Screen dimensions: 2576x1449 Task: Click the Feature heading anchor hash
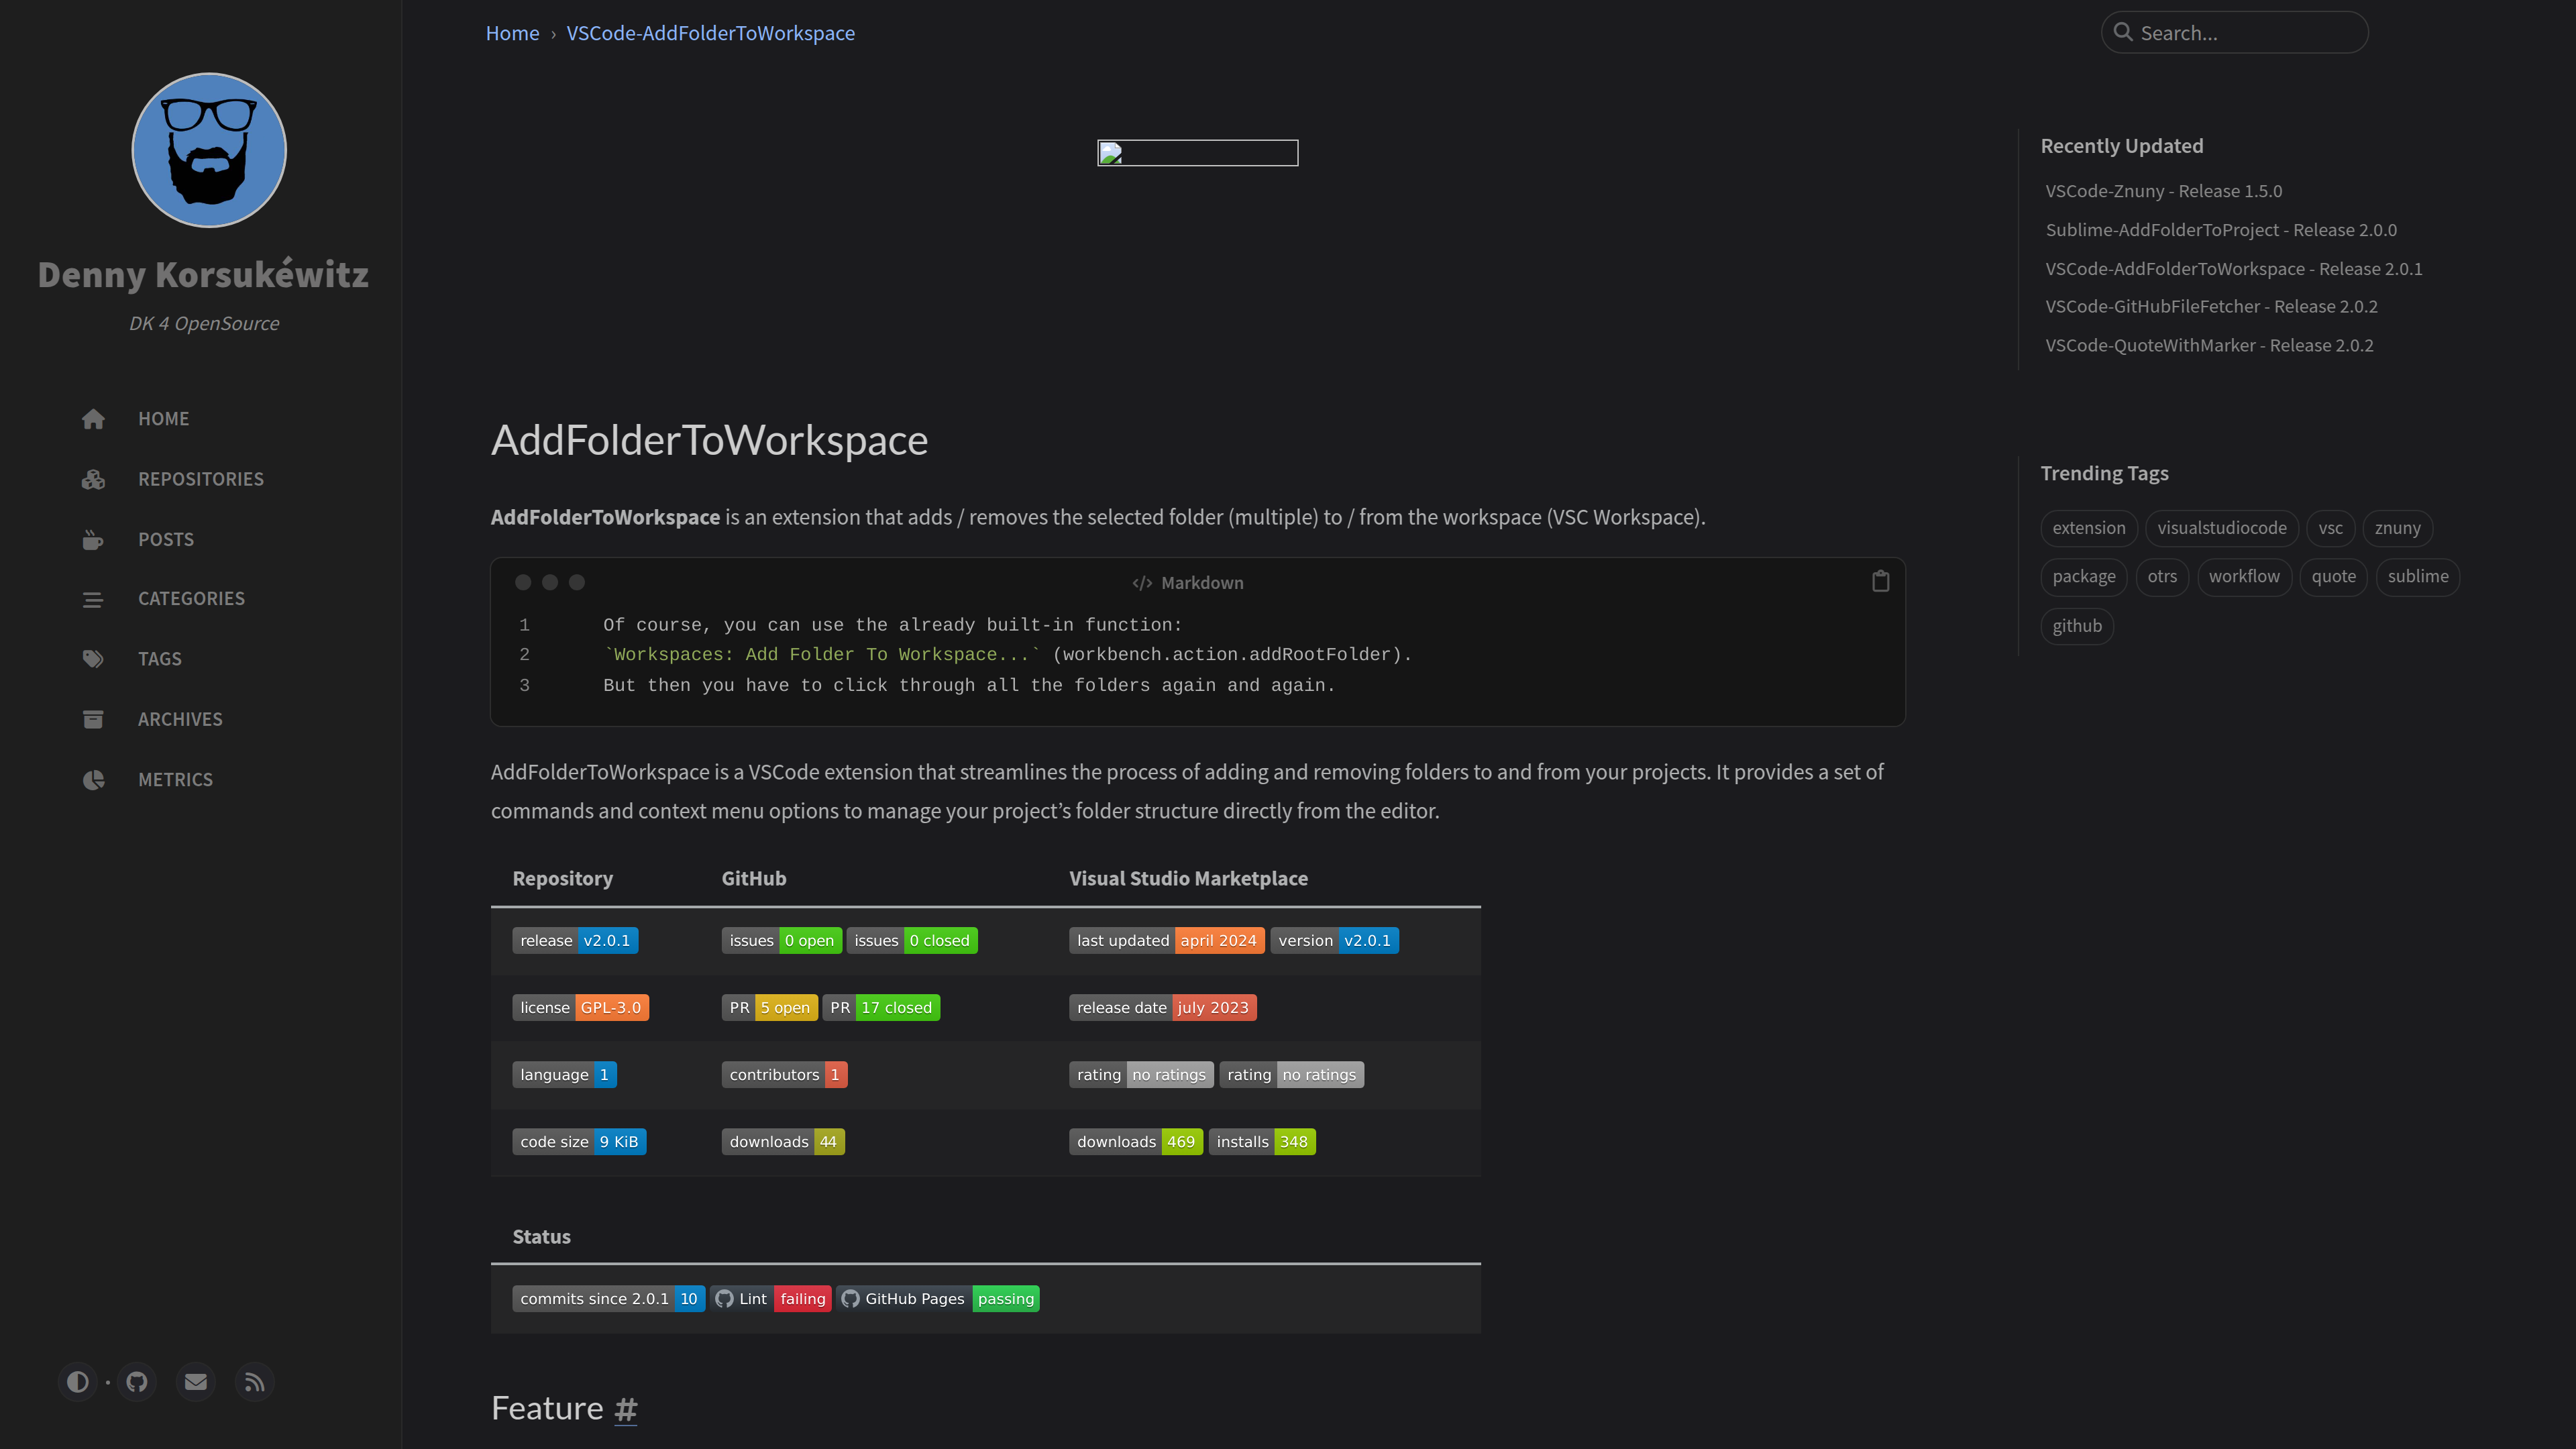(x=625, y=1409)
